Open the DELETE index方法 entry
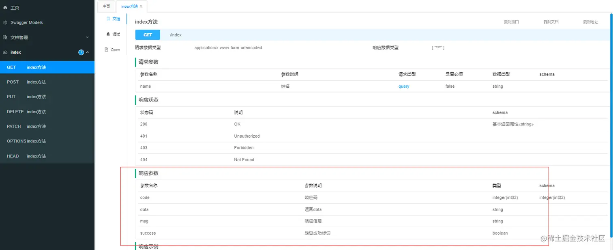The height and width of the screenshot is (250, 613). coord(47,112)
